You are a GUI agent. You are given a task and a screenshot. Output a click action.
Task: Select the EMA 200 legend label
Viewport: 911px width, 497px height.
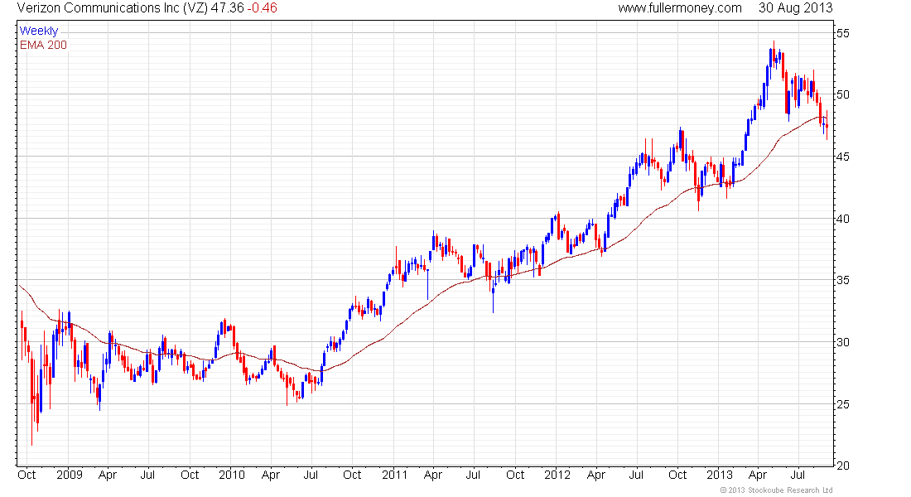pyautogui.click(x=43, y=45)
